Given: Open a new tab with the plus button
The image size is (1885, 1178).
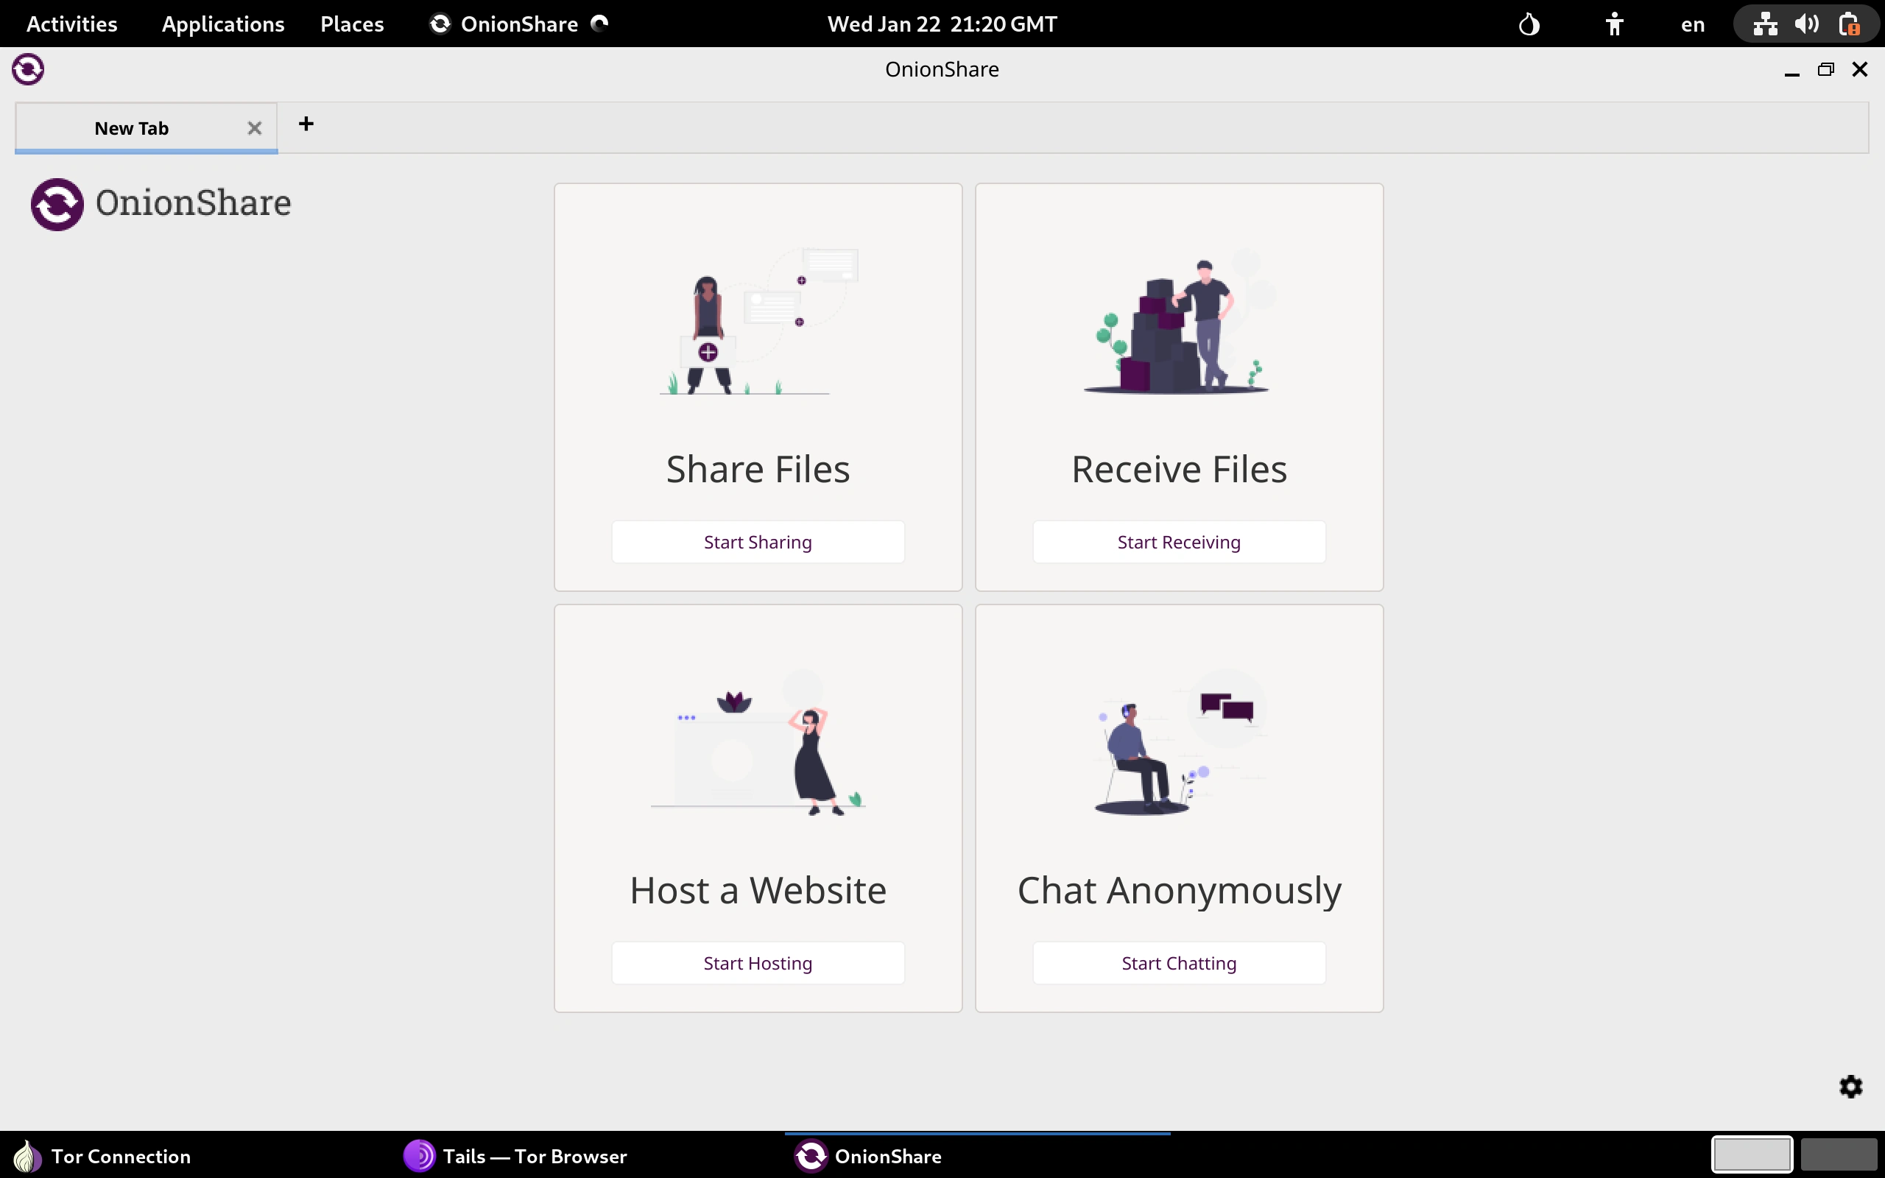Looking at the screenshot, I should pyautogui.click(x=306, y=123).
